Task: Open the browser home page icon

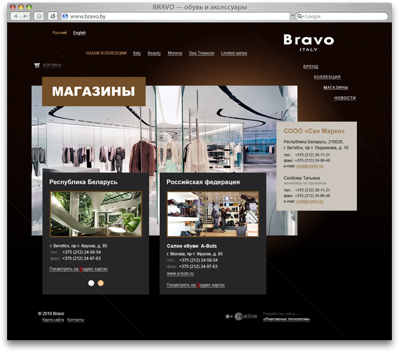Action: pyautogui.click(x=39, y=17)
